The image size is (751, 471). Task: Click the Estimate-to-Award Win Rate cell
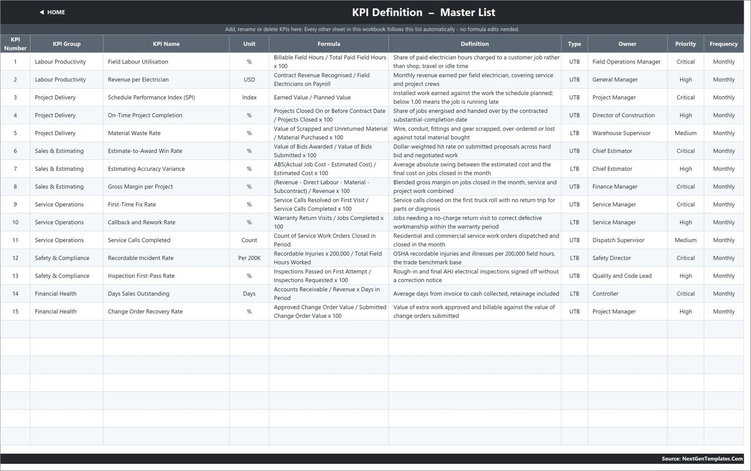[x=166, y=151]
